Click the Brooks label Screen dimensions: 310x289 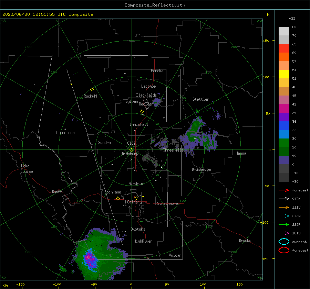245,241
